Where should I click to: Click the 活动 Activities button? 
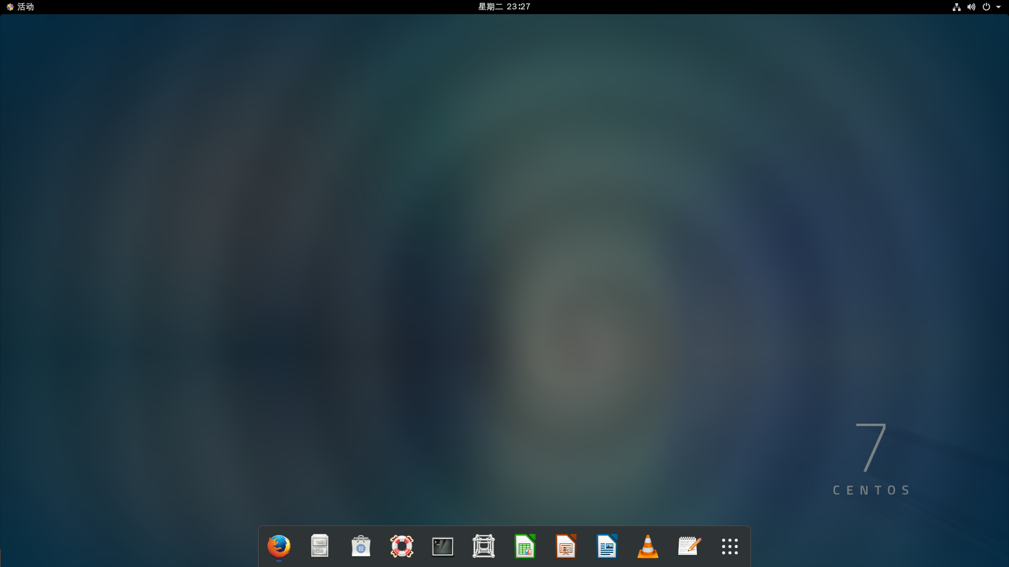click(25, 7)
